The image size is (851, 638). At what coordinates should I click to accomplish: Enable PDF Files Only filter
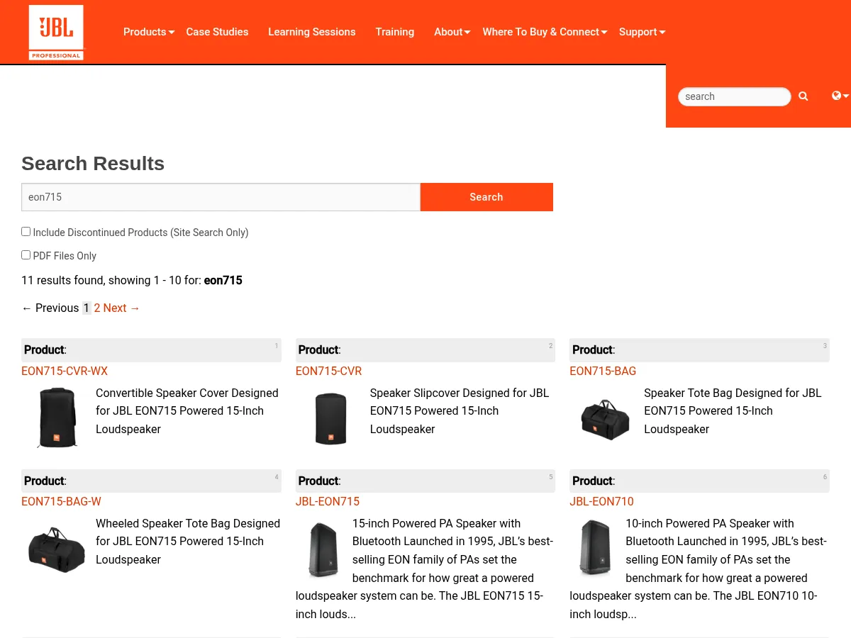(26, 254)
